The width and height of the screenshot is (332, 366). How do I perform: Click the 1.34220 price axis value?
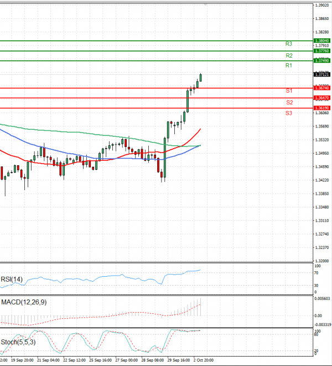click(322, 180)
